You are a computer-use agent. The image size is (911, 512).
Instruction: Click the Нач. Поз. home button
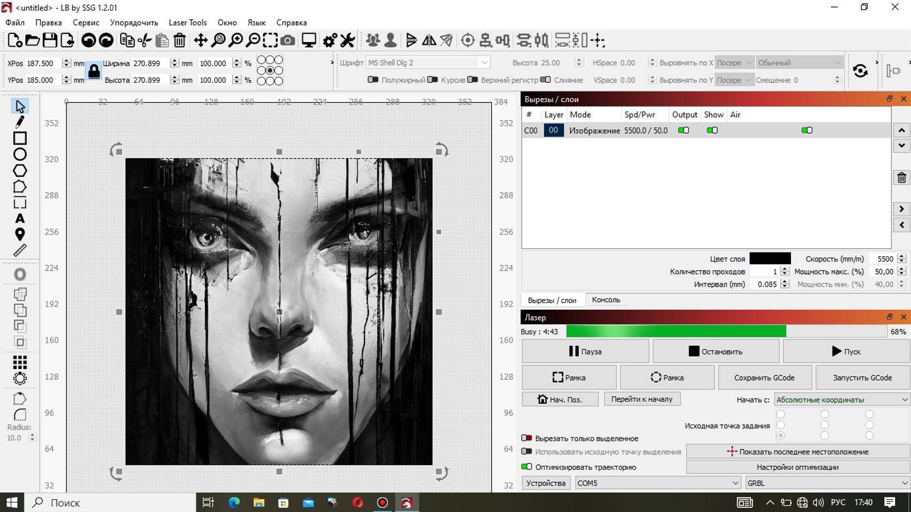click(560, 399)
